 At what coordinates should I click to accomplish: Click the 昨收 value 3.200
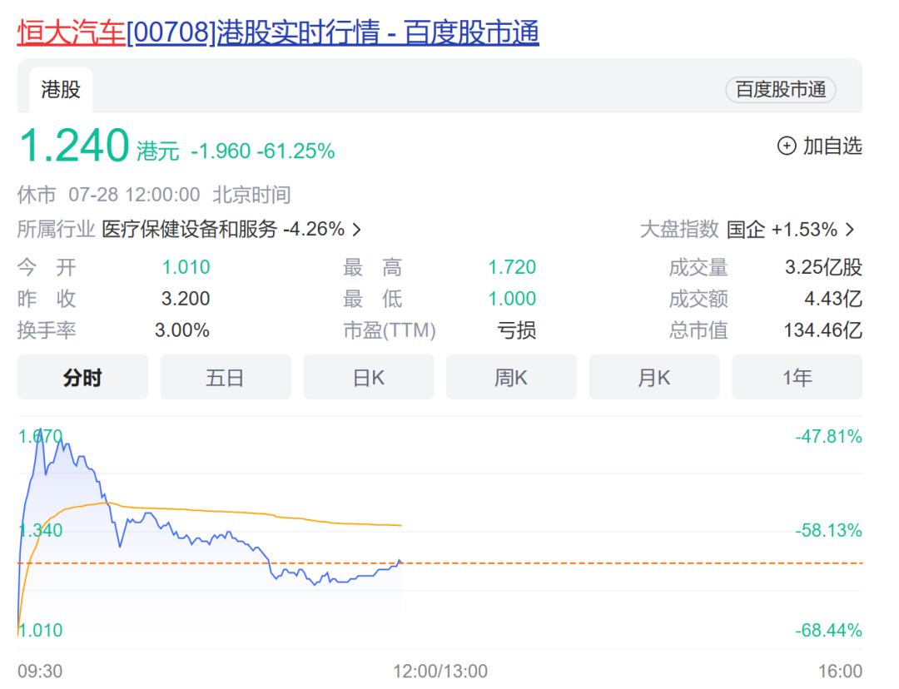185,299
